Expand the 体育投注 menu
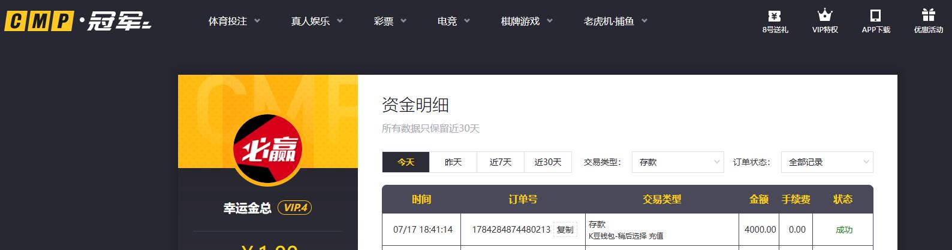Image resolution: width=952 pixels, height=250 pixels. 234,21
